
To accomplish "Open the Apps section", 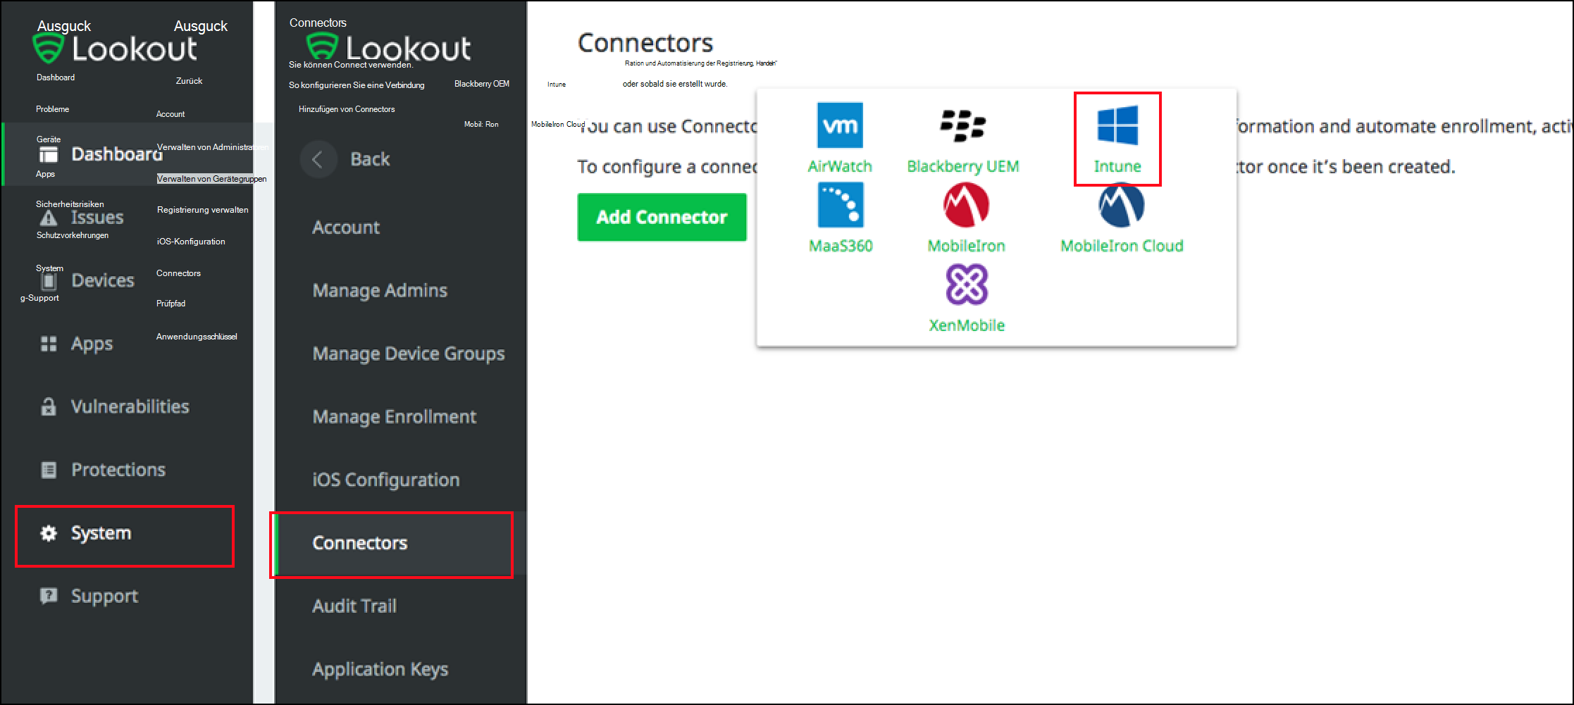I will (x=92, y=344).
